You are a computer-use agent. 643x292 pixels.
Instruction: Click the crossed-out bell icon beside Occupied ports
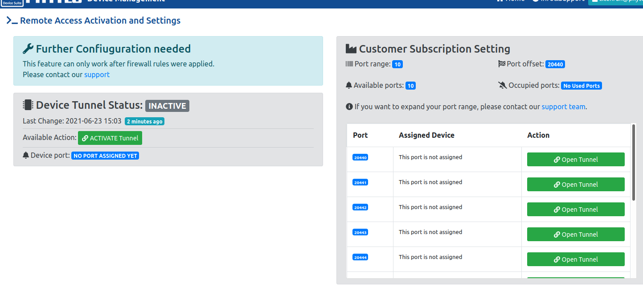503,85
